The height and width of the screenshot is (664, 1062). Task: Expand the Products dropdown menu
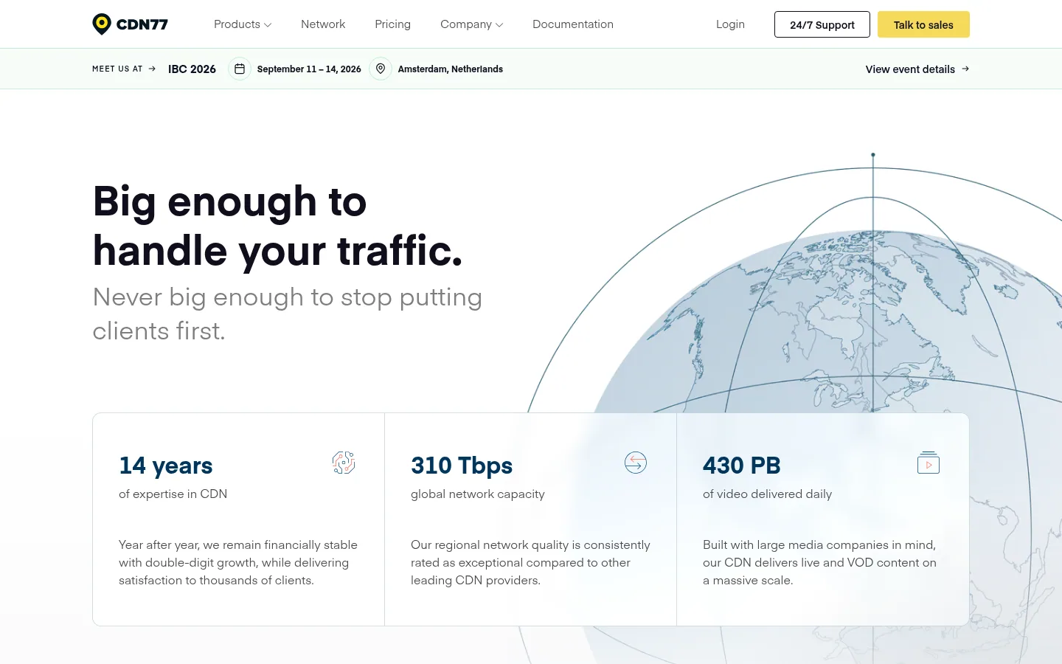(x=243, y=24)
